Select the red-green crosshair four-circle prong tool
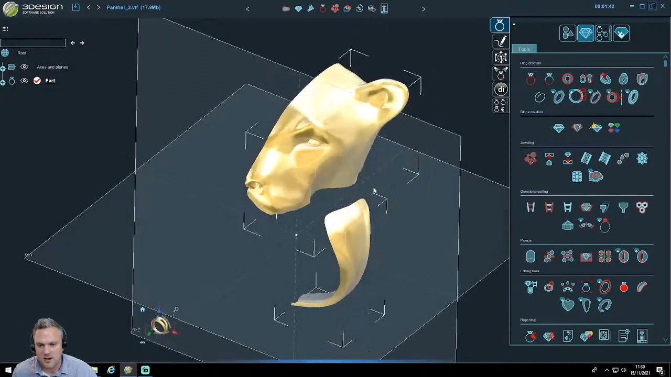This screenshot has width=671, height=377. (605, 257)
